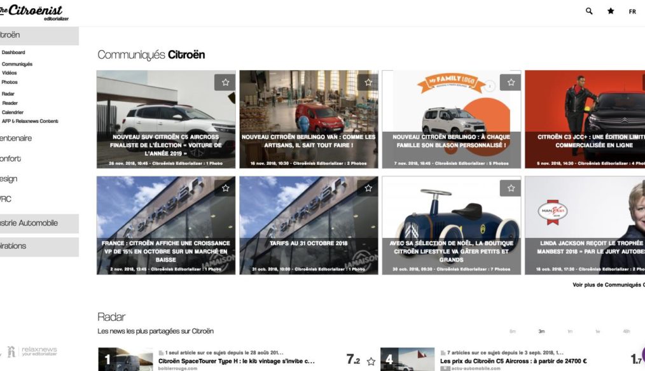
Task: Click the actu-automobile.com source label
Action: 476,368
